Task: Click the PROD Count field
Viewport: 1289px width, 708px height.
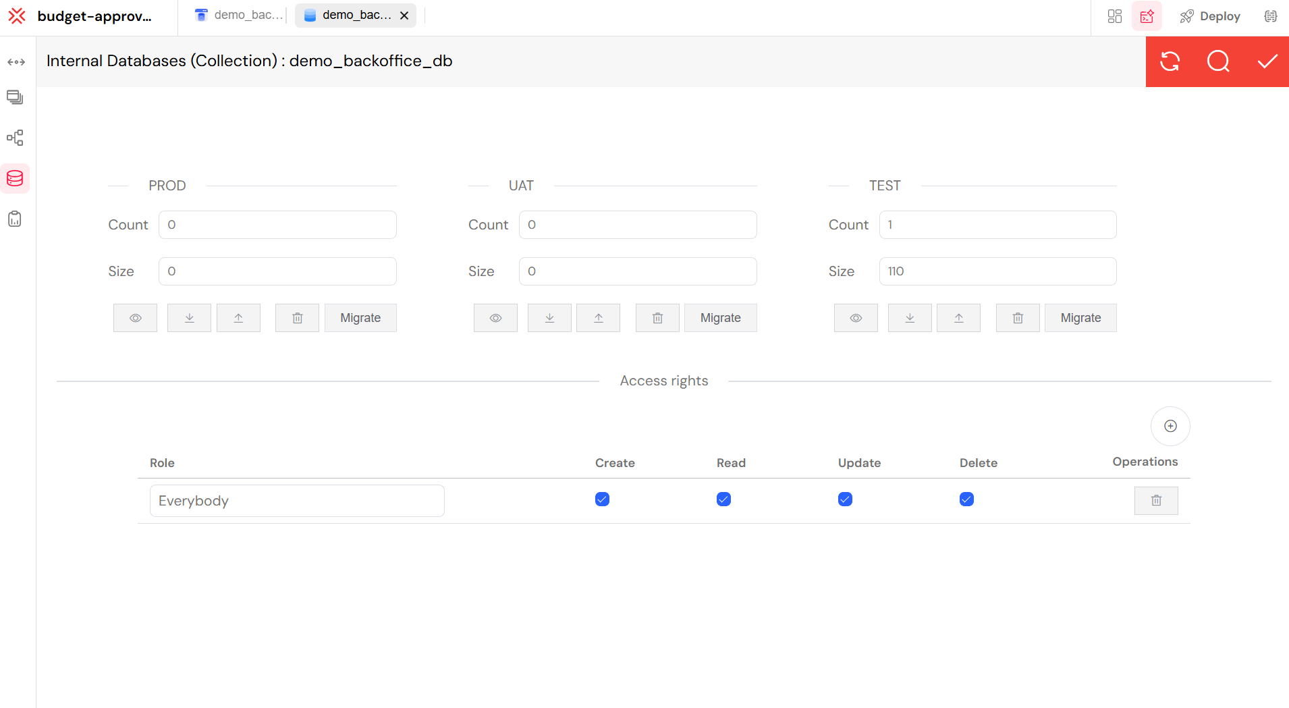Action: [277, 225]
